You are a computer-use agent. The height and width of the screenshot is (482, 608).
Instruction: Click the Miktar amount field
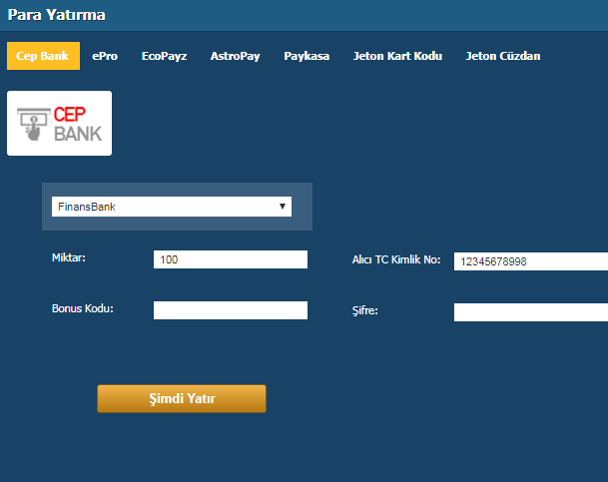point(231,259)
